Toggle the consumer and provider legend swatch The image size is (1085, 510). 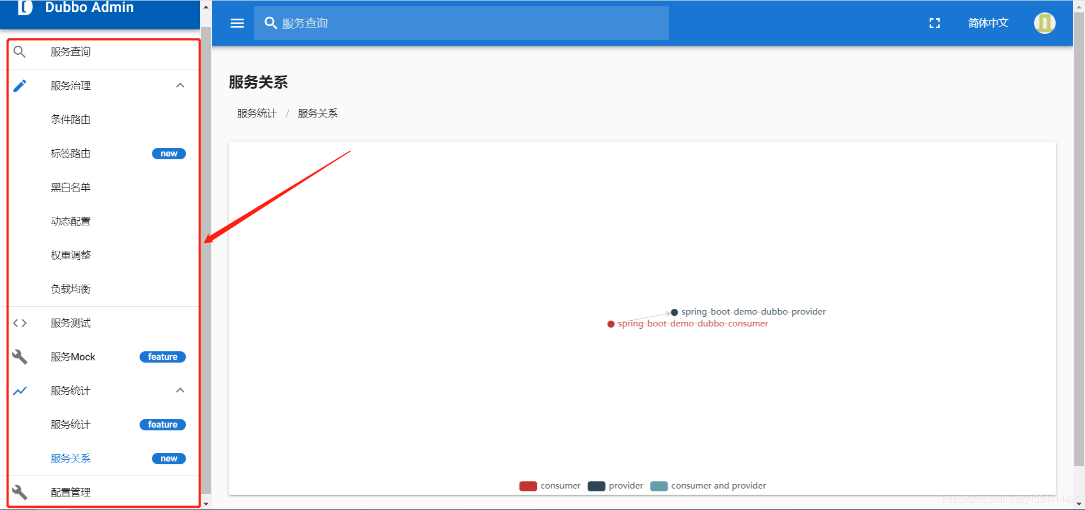(x=659, y=486)
